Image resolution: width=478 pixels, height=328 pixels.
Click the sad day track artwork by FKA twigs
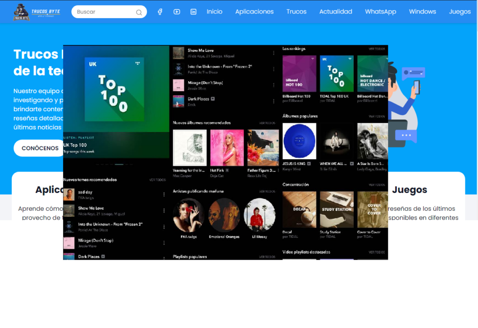click(69, 194)
